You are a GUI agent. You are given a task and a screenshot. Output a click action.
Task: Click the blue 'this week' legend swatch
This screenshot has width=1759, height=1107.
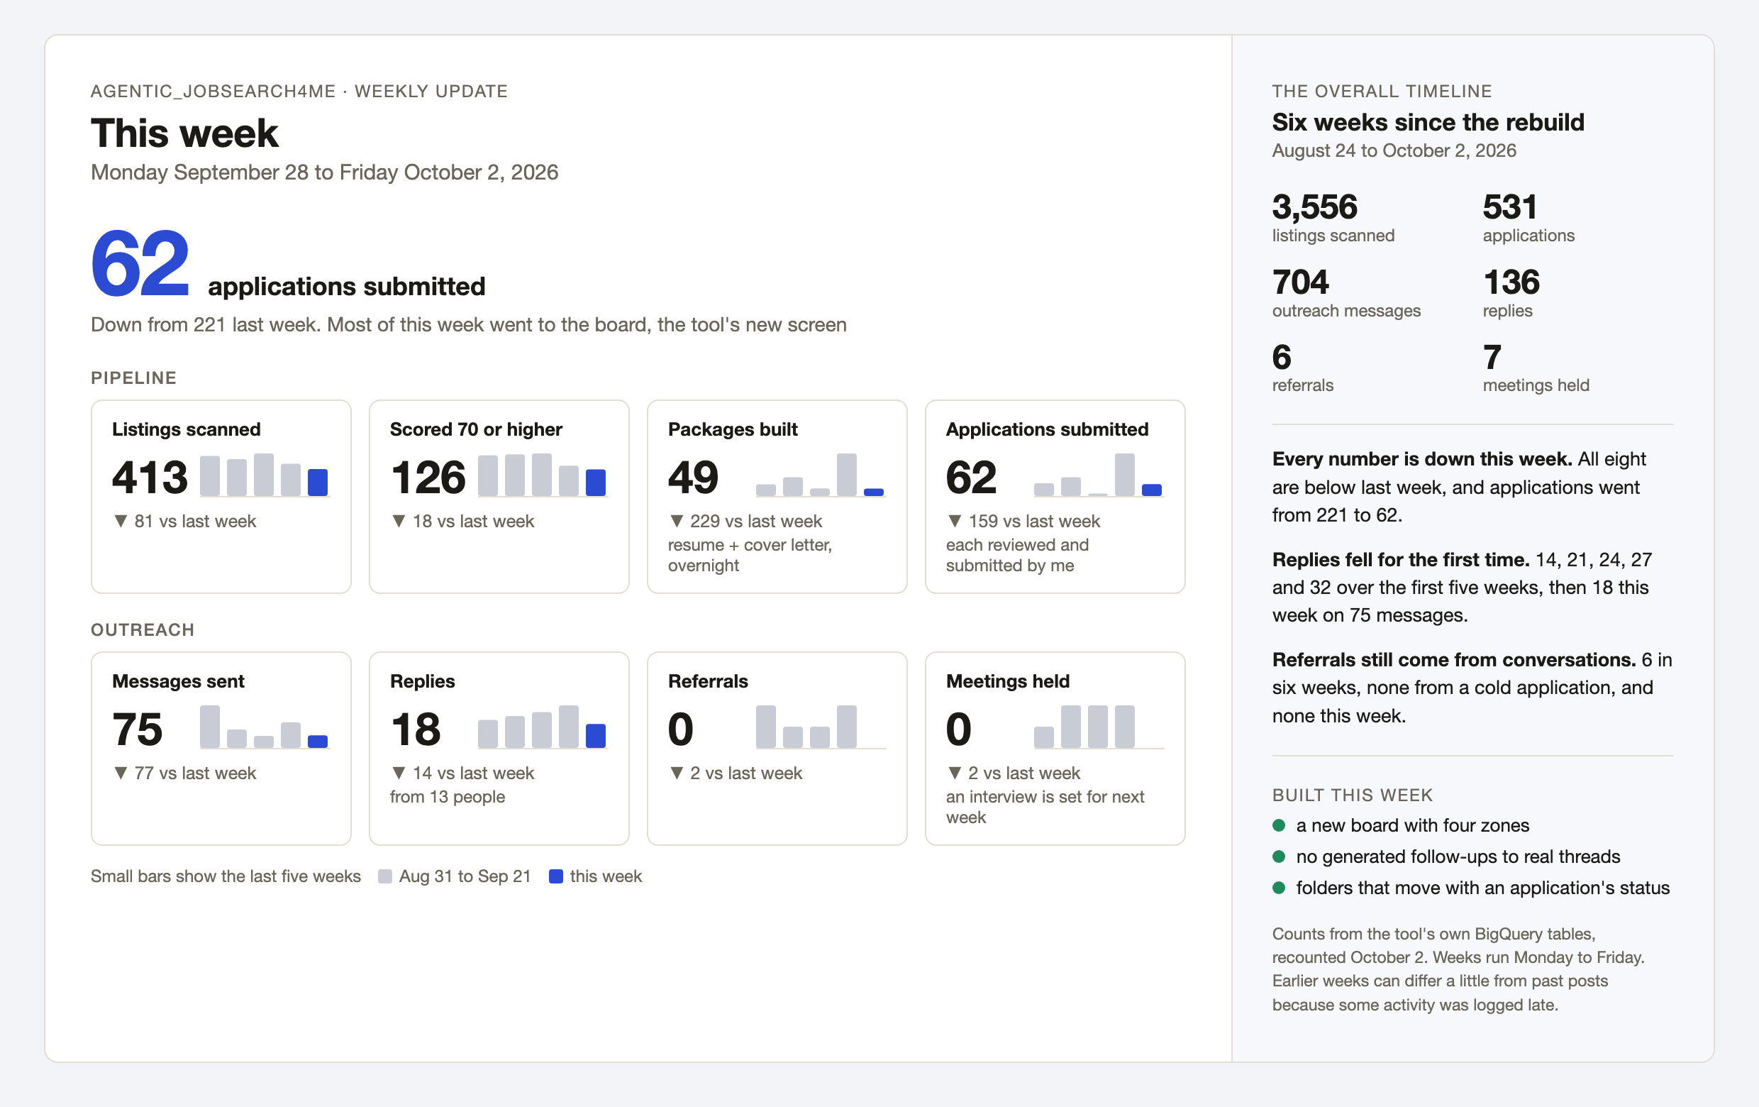[556, 876]
